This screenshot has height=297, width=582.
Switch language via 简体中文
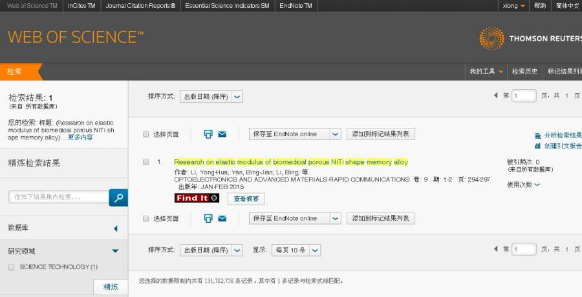coord(568,6)
